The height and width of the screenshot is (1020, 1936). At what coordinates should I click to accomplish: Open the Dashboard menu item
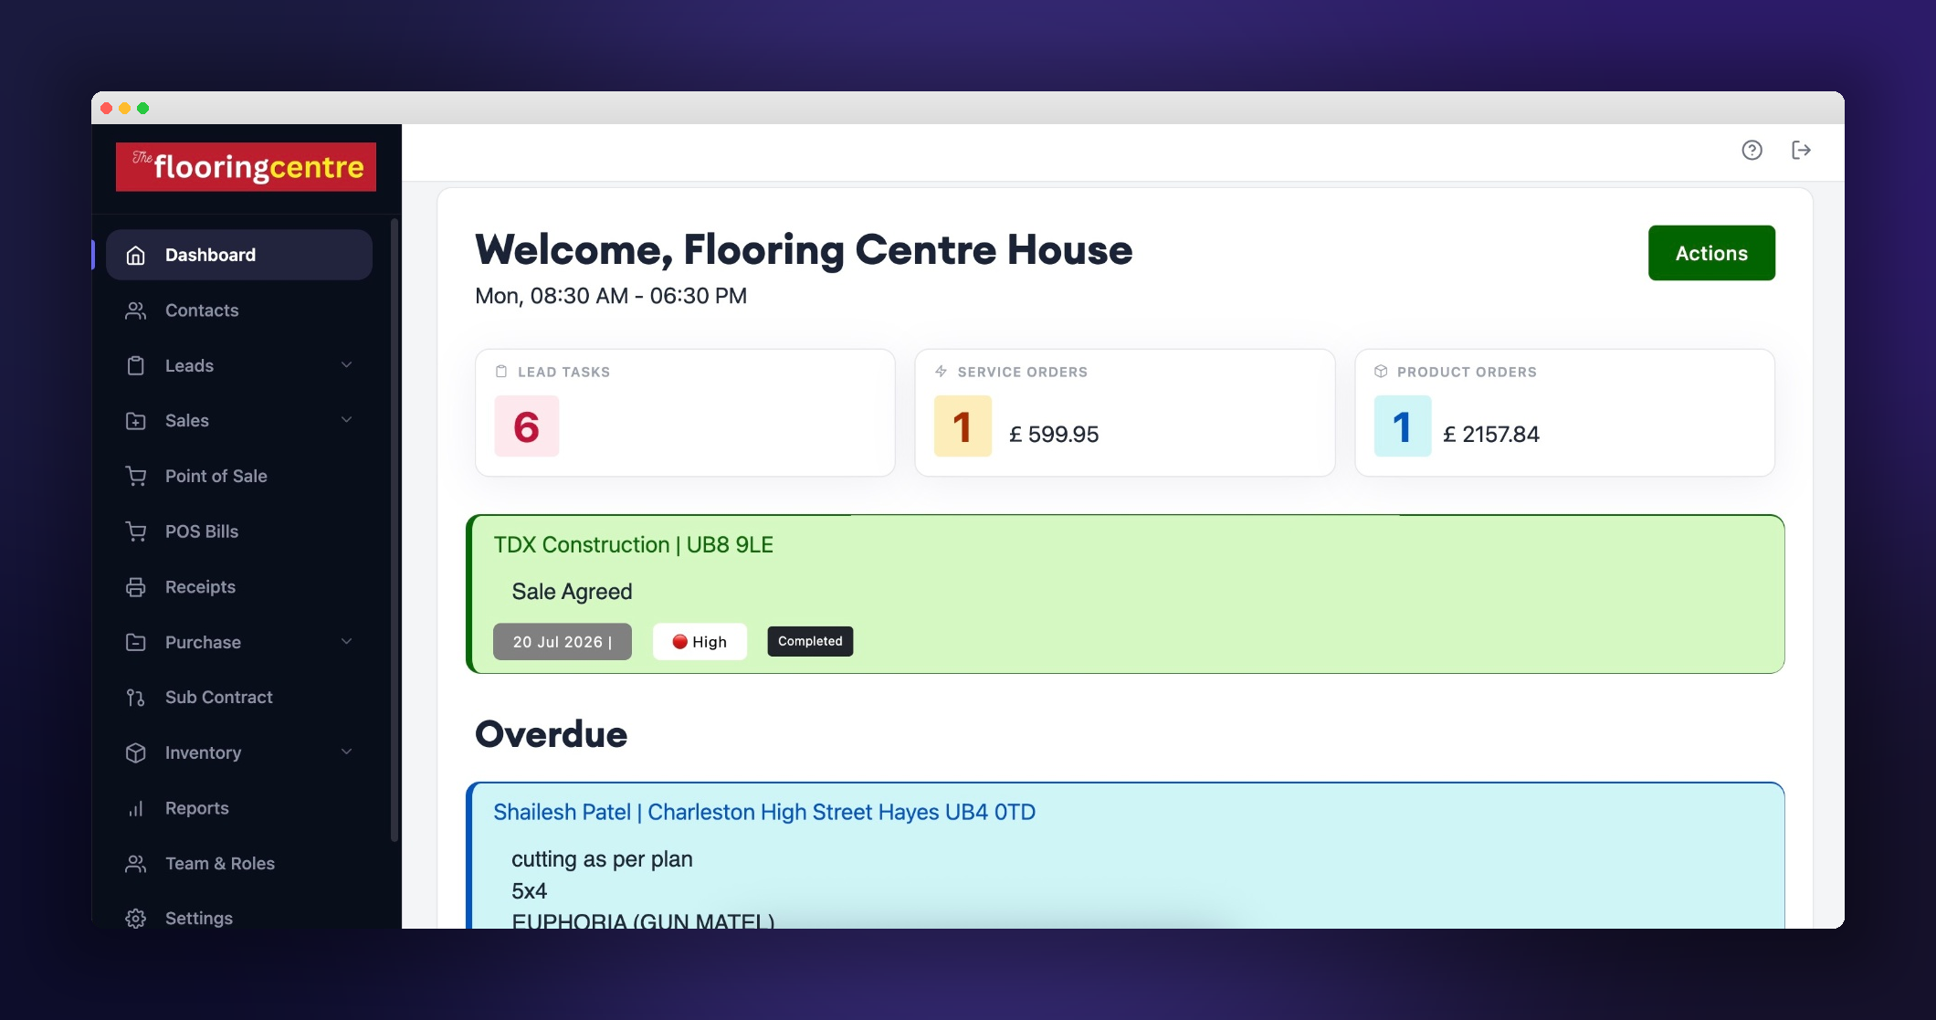(239, 255)
